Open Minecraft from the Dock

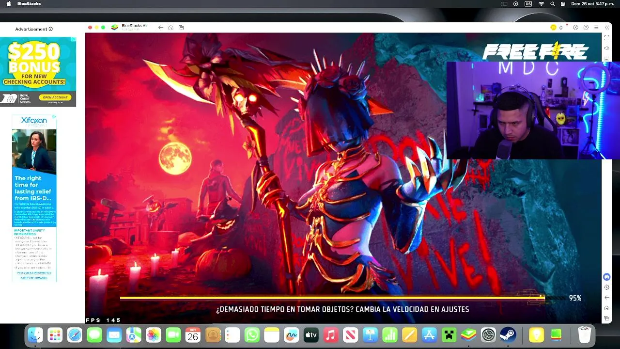click(x=449, y=335)
